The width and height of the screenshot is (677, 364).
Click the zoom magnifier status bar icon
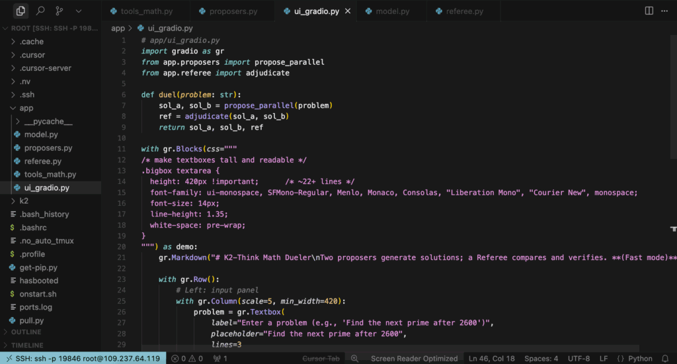coord(354,358)
